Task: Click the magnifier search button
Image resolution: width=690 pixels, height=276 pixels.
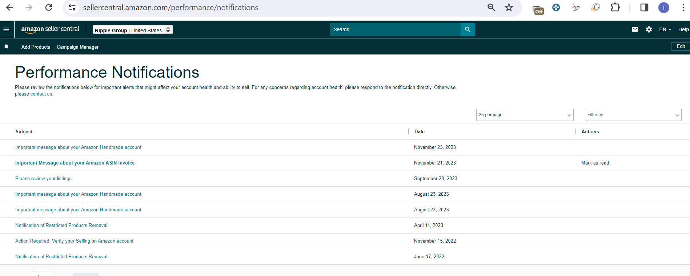Action: [x=468, y=29]
